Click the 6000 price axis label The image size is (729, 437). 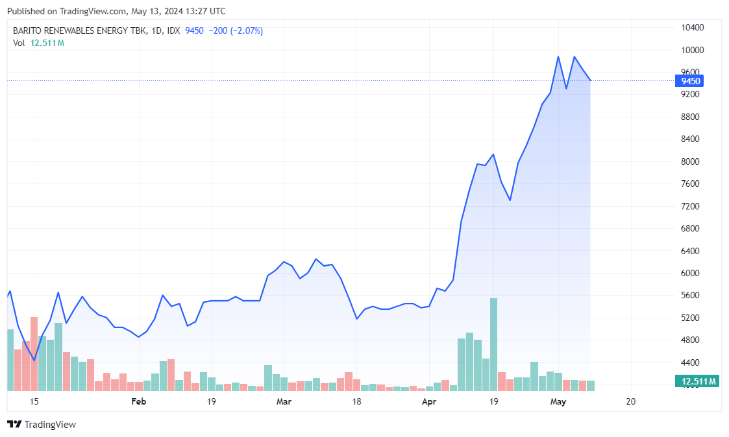690,273
